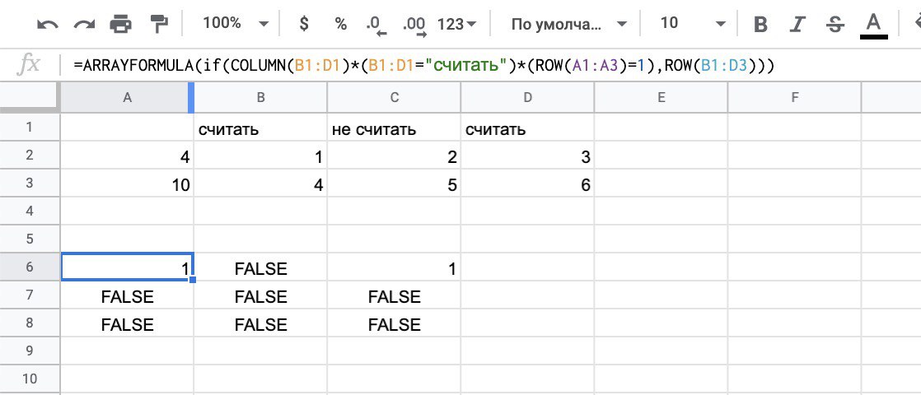Select column A header
This screenshot has width=921, height=395.
click(127, 99)
